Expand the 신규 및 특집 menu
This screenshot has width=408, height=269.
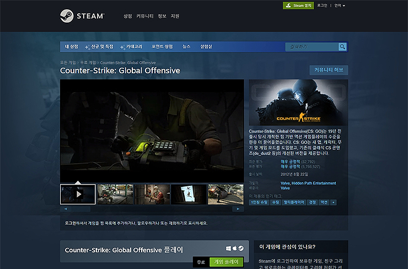pos(99,46)
